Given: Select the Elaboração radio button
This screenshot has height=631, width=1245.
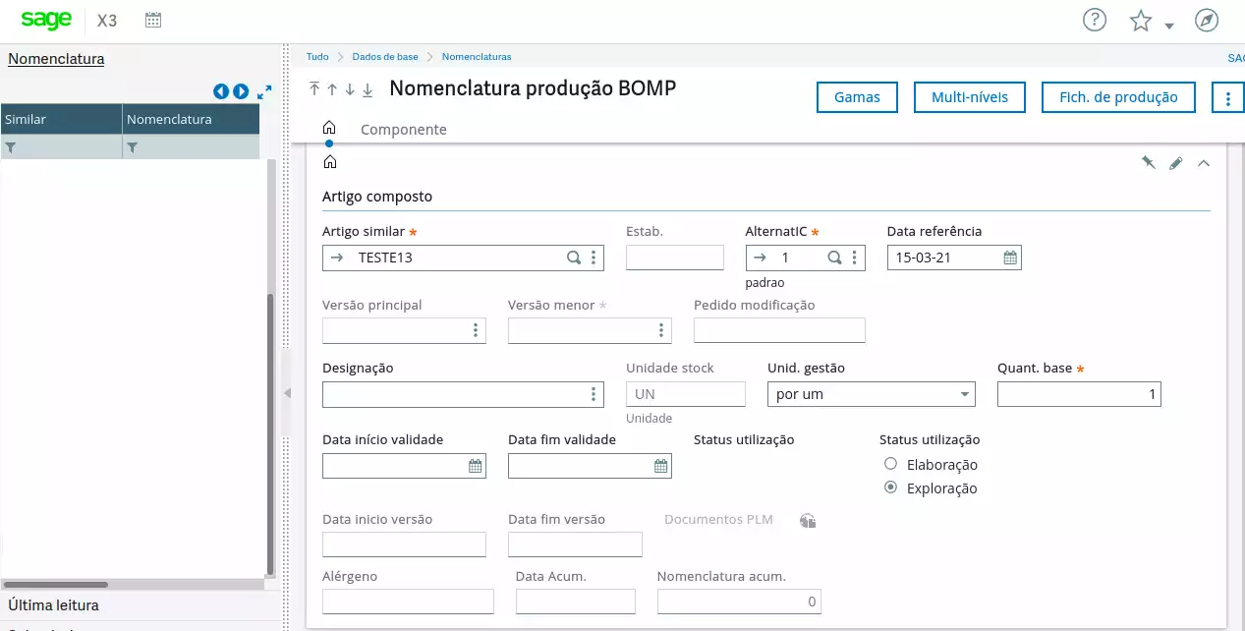Looking at the screenshot, I should 890,464.
